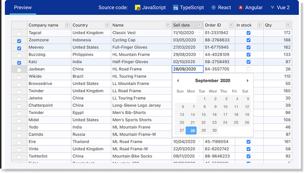The height and width of the screenshot is (173, 305).
Task: Go to previous month in calendar
Action: 178,80
